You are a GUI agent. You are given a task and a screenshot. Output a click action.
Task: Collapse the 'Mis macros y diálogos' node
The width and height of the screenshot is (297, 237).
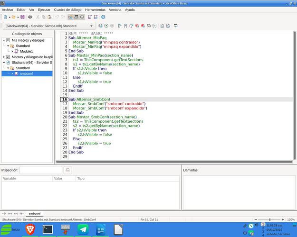[4, 40]
